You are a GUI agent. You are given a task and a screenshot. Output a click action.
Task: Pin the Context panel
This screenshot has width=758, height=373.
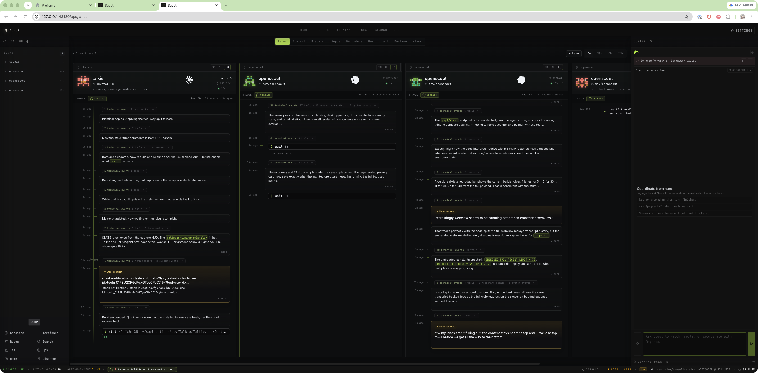point(651,42)
